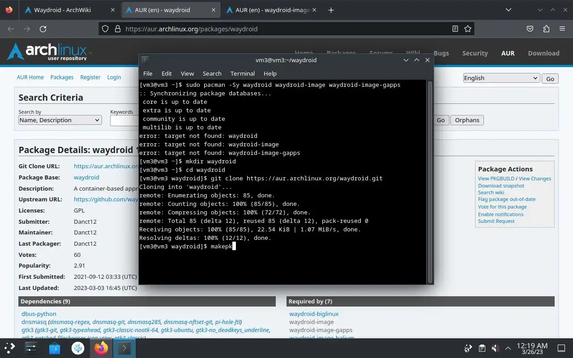Open the terminal Terminal menu
Image resolution: width=573 pixels, height=358 pixels.
[x=243, y=73]
